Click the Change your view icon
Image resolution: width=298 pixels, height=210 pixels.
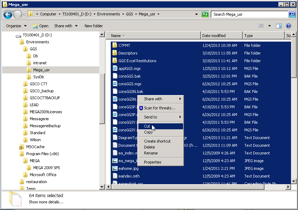click(261, 26)
